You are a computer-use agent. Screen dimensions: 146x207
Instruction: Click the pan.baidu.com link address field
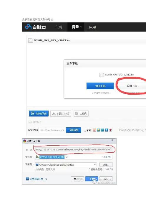[x=52, y=130]
